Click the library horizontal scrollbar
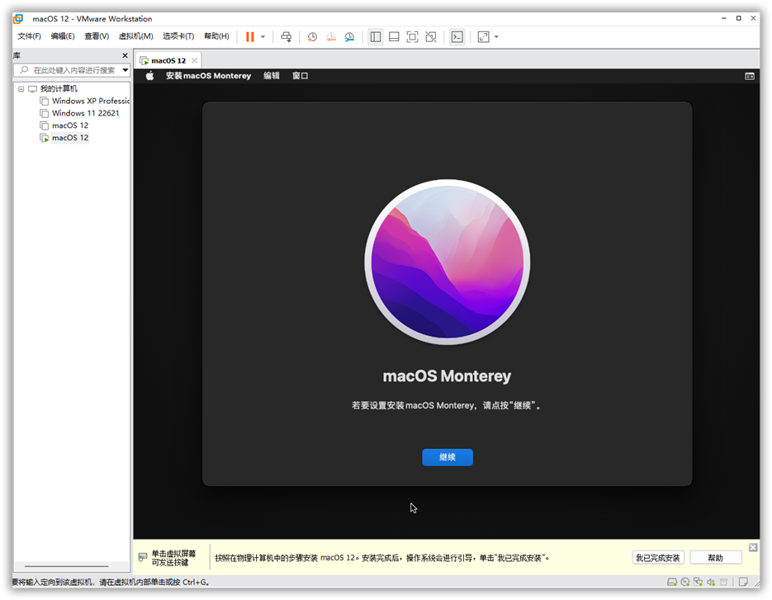The height and width of the screenshot is (600, 772). (x=67, y=566)
